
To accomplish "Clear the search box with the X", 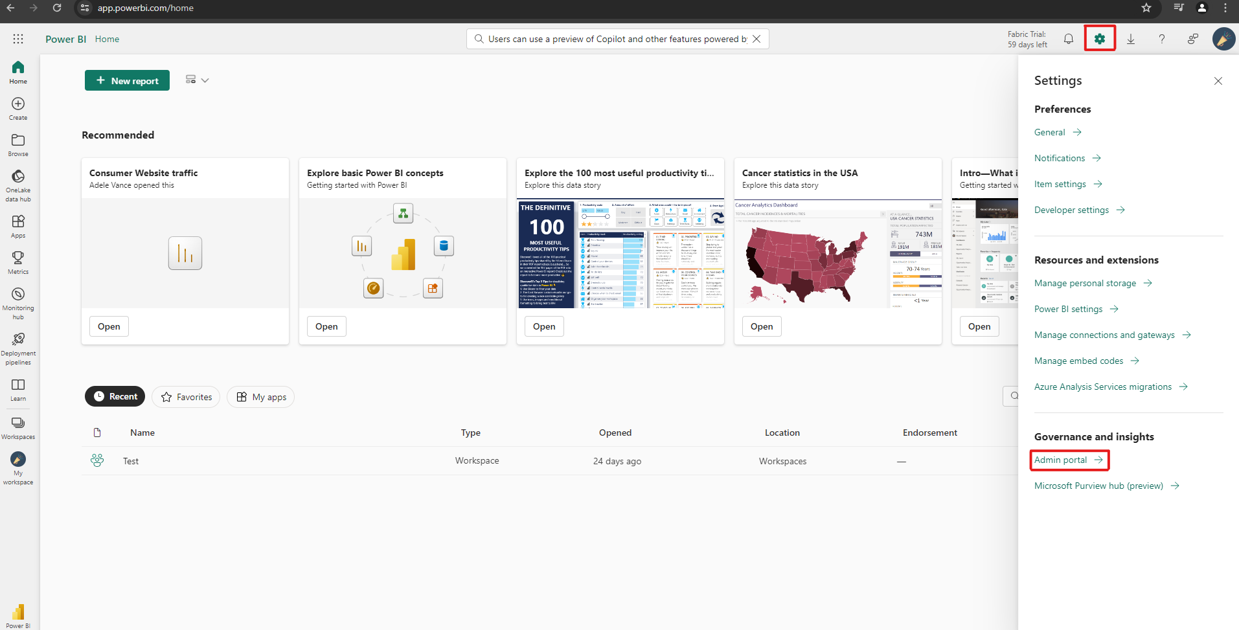I will coord(756,39).
